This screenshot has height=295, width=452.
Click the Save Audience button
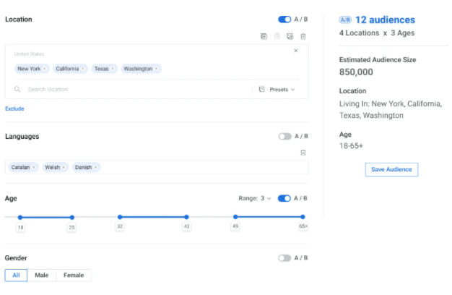(x=391, y=169)
